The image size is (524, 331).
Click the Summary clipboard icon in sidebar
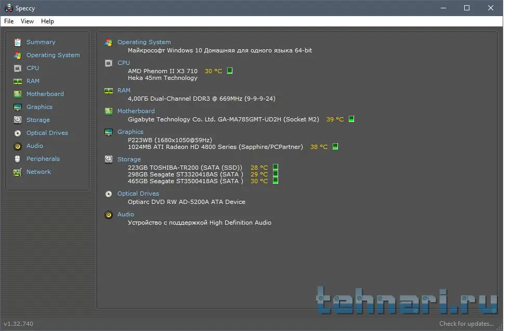[18, 43]
